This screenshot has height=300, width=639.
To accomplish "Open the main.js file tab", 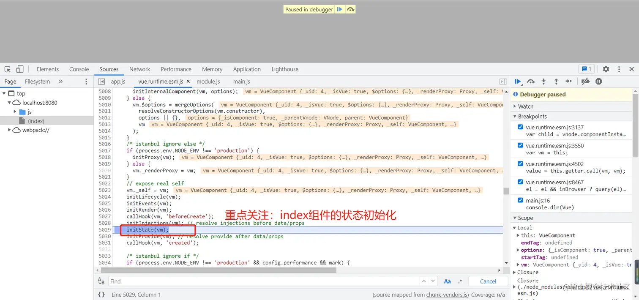I will 241,82.
